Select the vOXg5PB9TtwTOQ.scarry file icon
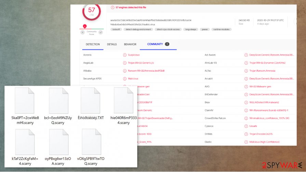Screen dimensions: 306x172 pyautogui.click(x=92, y=142)
